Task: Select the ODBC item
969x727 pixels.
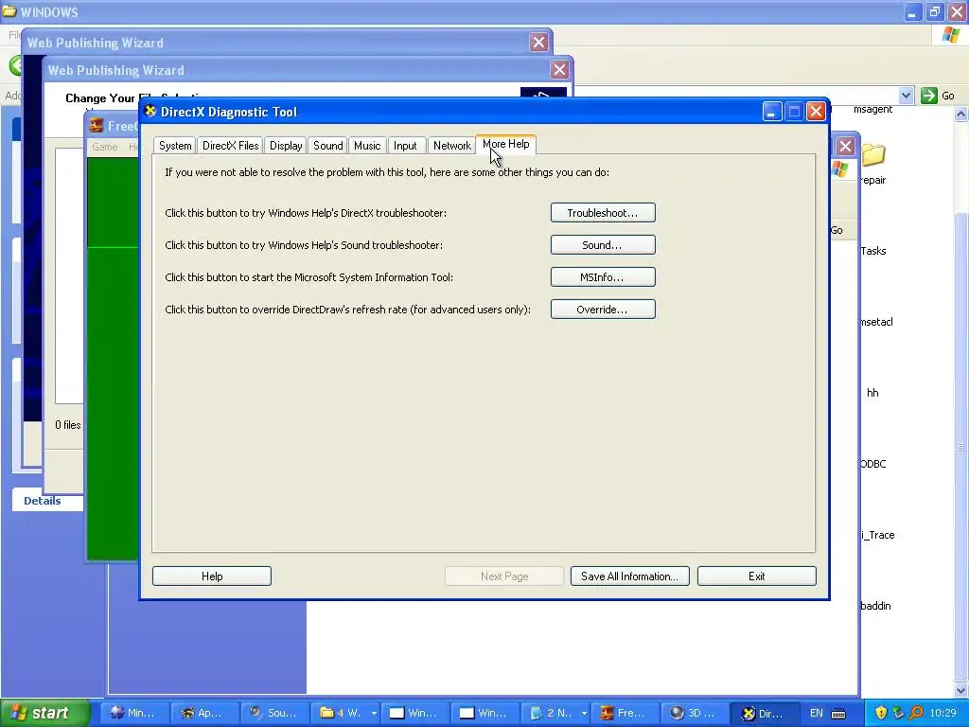Action: tap(873, 464)
